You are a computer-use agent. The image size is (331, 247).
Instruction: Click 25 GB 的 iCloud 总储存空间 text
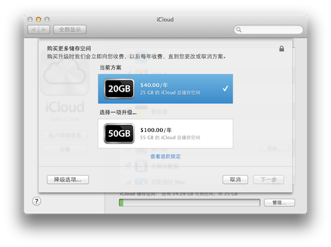170,93
